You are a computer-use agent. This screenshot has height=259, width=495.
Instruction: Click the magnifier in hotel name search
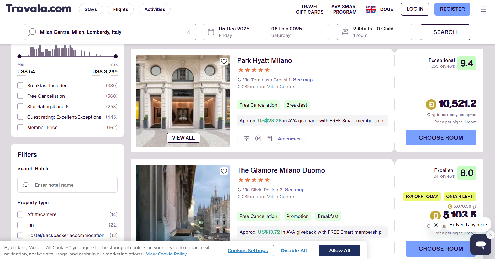(26, 185)
